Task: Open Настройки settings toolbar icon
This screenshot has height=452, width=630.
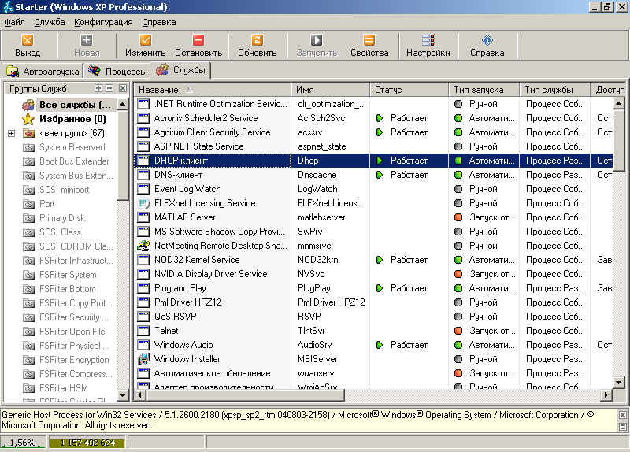Action: pyautogui.click(x=428, y=40)
